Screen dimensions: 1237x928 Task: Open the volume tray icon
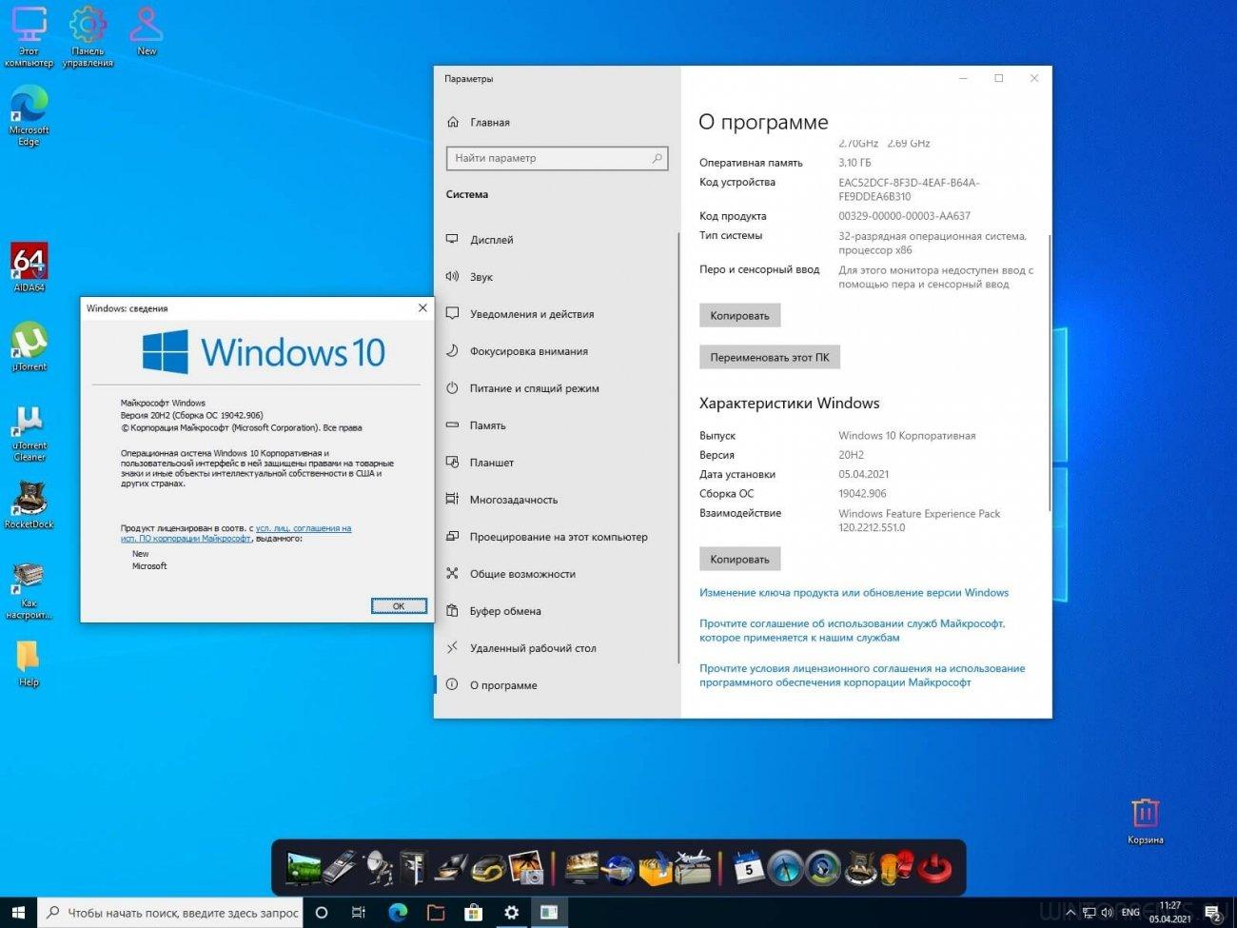coord(1107,912)
